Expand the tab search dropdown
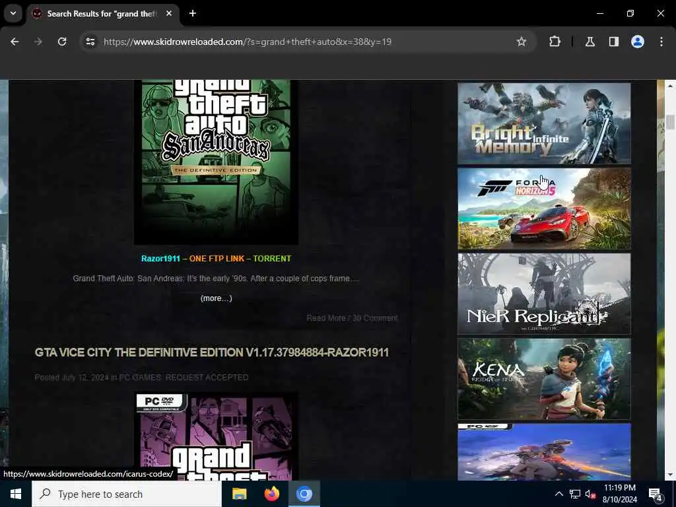The width and height of the screenshot is (676, 507). pos(13,13)
